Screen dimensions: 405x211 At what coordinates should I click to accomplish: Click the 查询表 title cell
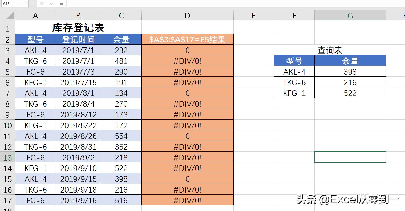(x=330, y=50)
